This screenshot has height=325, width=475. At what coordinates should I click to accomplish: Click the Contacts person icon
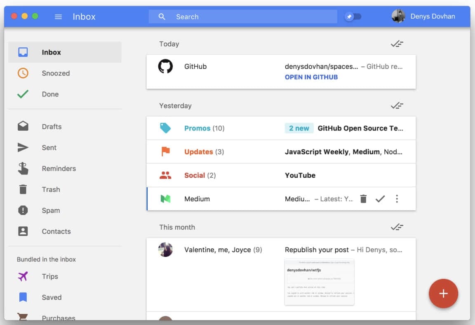click(x=23, y=231)
